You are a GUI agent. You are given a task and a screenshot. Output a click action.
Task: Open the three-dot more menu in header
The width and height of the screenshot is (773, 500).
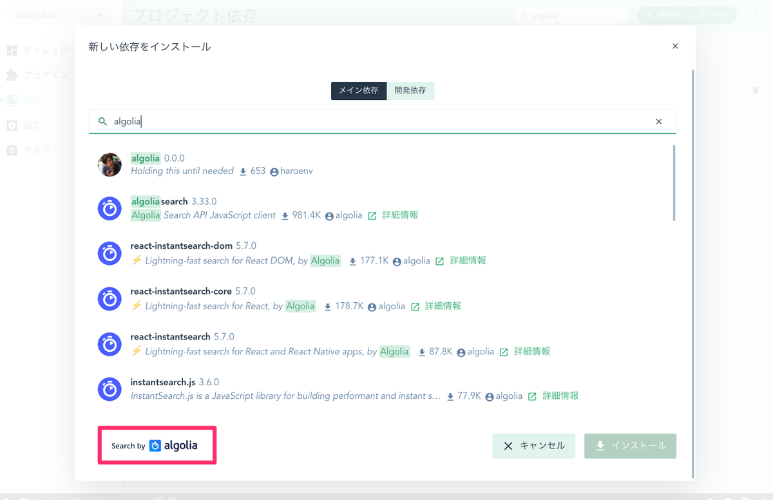click(x=755, y=15)
